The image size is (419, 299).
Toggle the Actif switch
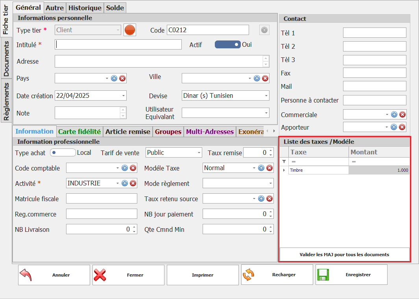pos(227,44)
